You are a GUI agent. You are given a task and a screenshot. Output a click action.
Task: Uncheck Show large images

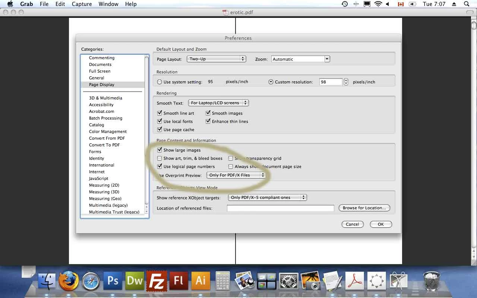(159, 150)
